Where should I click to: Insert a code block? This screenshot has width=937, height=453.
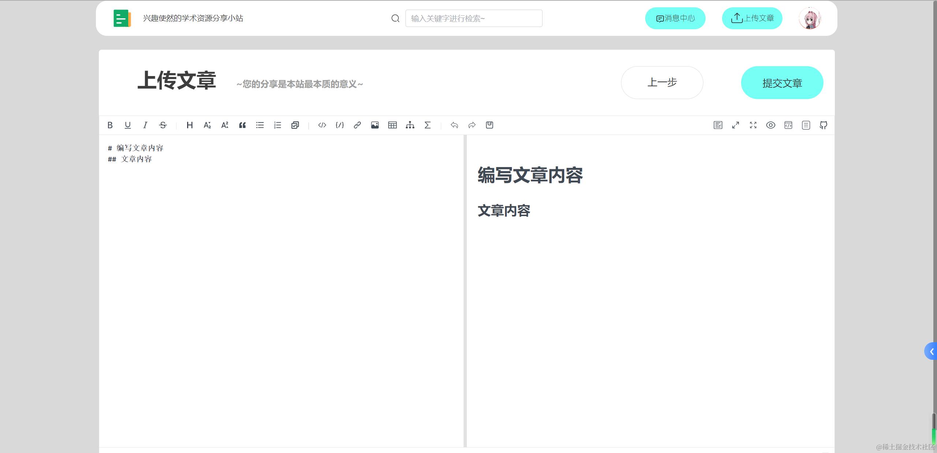click(321, 125)
